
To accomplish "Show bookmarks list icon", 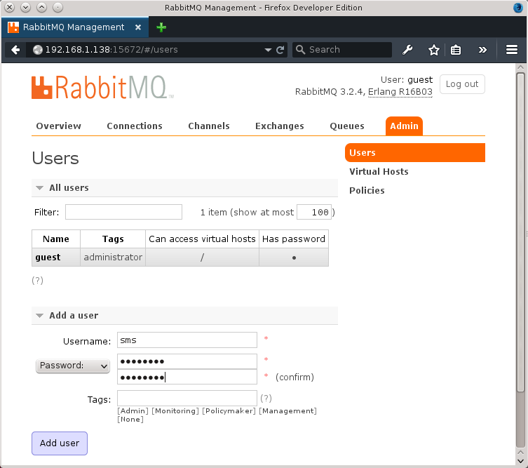I will pos(456,50).
